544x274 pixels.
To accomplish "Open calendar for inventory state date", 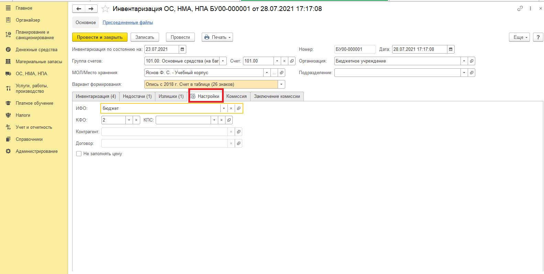I will tap(182, 49).
